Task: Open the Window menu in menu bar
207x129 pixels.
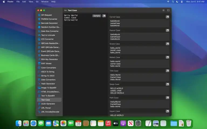Action: pyautogui.click(x=45, y=2)
